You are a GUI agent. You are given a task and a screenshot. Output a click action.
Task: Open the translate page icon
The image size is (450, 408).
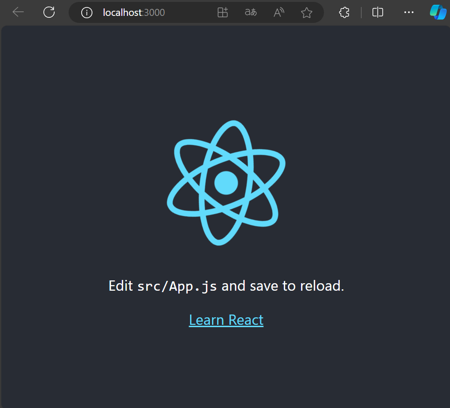point(251,12)
